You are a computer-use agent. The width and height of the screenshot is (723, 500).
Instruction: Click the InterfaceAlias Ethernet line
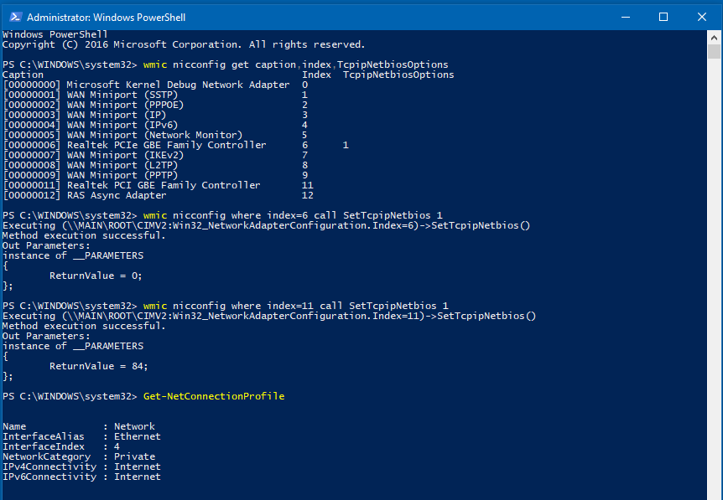[81, 436]
